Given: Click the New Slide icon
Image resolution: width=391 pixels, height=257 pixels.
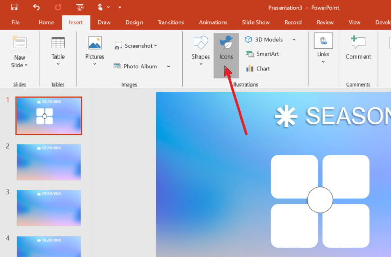Looking at the screenshot, I should 20,42.
